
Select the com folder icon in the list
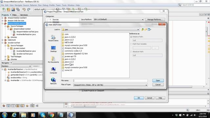[63, 34]
